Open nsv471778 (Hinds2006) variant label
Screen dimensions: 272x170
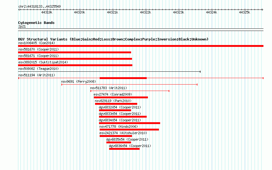point(119,127)
